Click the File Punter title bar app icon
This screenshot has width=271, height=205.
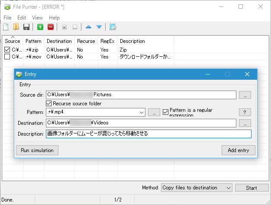click(x=7, y=7)
